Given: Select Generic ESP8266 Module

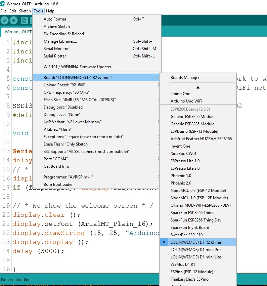Looking at the screenshot, I should point(198,116).
